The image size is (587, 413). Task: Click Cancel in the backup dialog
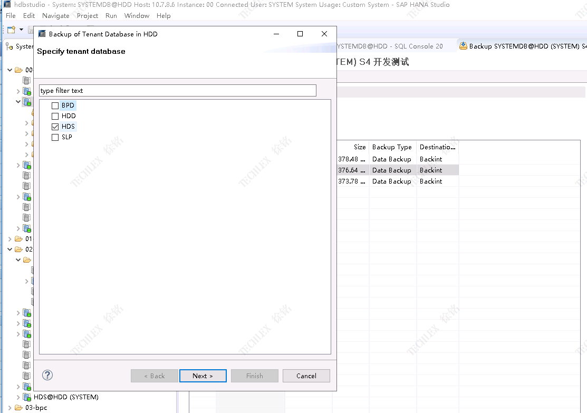click(x=306, y=376)
